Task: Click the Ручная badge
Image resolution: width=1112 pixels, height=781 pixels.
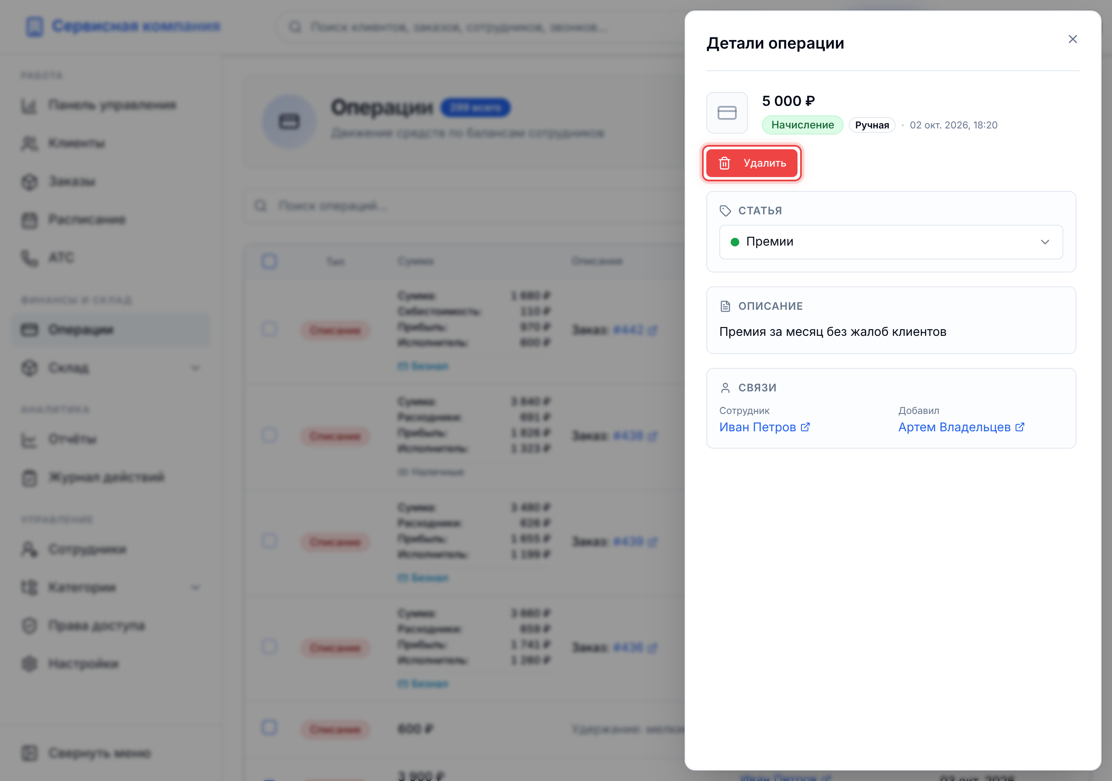Action: (872, 125)
